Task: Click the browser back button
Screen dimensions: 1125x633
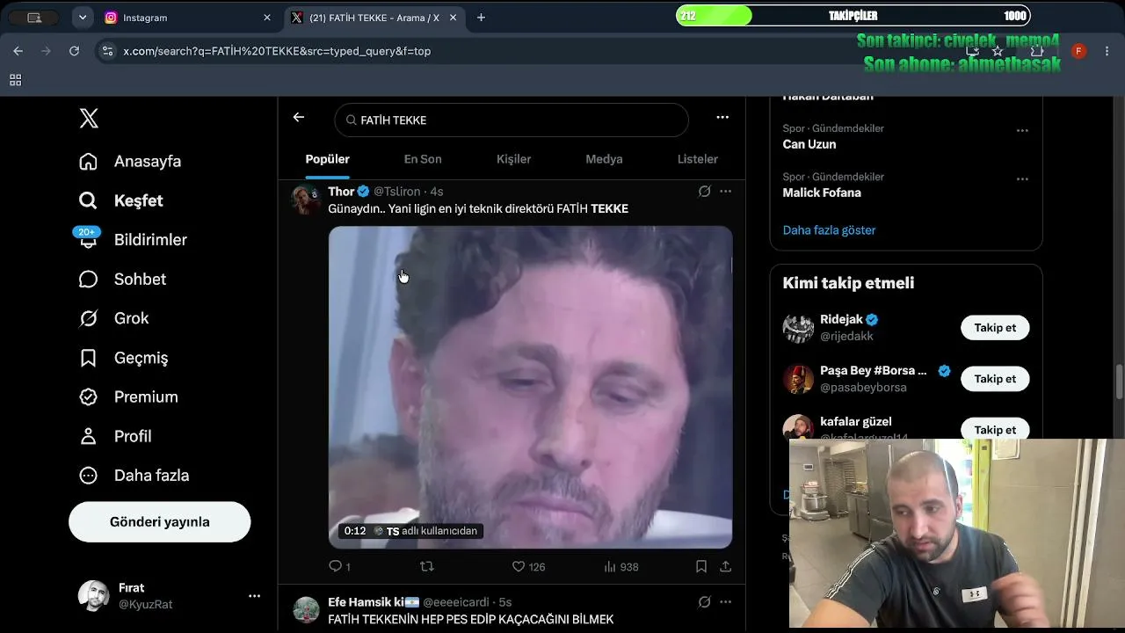Action: pos(18,51)
